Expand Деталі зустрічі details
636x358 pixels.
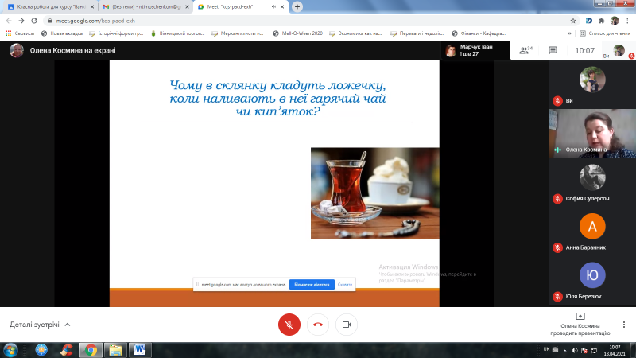pos(40,325)
